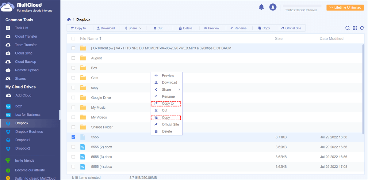Image resolution: width=368 pixels, height=180 pixels.
Task: Switch to grid view icon
Action: [355, 28]
